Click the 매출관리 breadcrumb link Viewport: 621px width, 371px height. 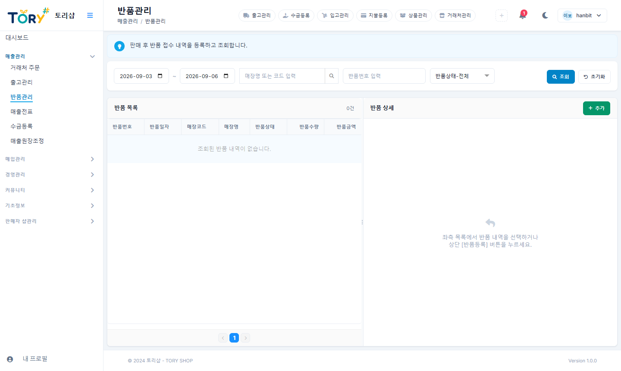[x=128, y=21]
